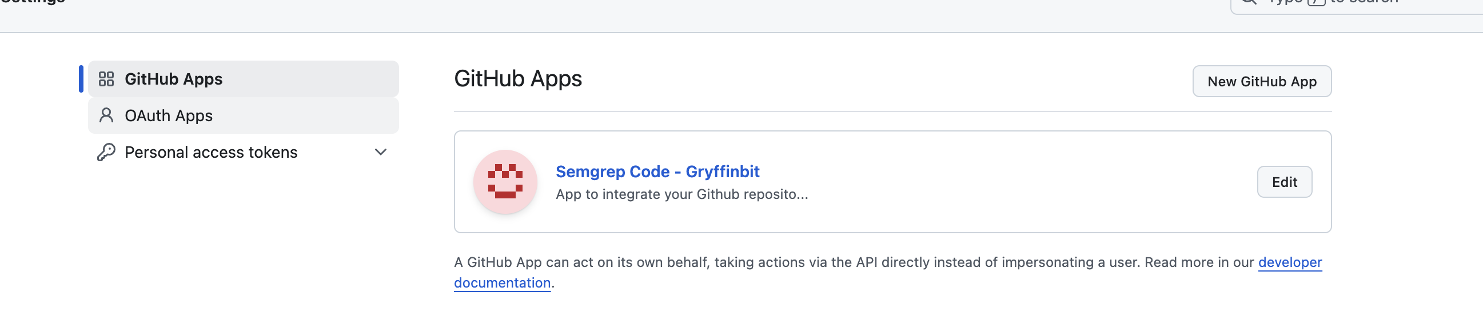Edit the Semgrep Code - Gryffinbit app

click(x=1285, y=182)
